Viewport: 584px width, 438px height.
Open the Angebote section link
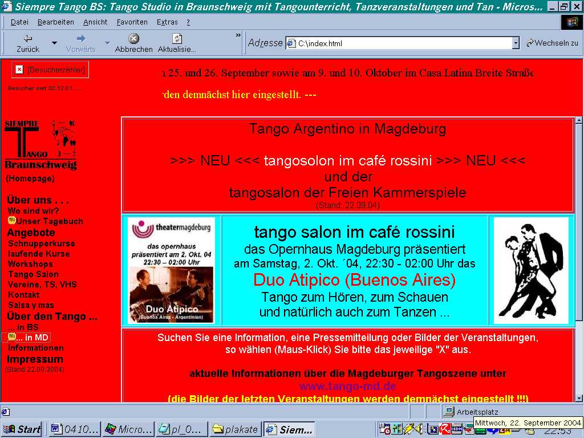pos(31,233)
